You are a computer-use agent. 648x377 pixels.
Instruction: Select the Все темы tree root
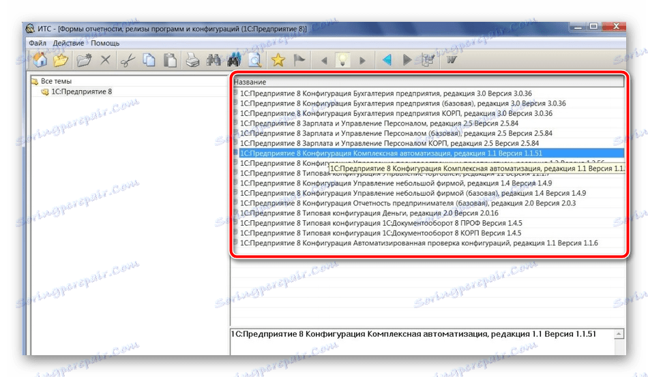[56, 81]
